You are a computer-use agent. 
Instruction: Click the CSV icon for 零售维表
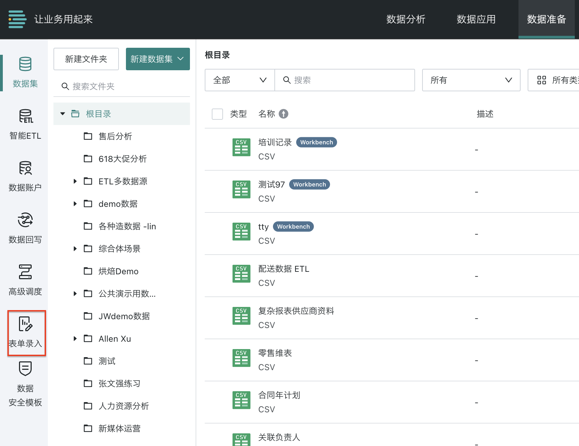[241, 358]
